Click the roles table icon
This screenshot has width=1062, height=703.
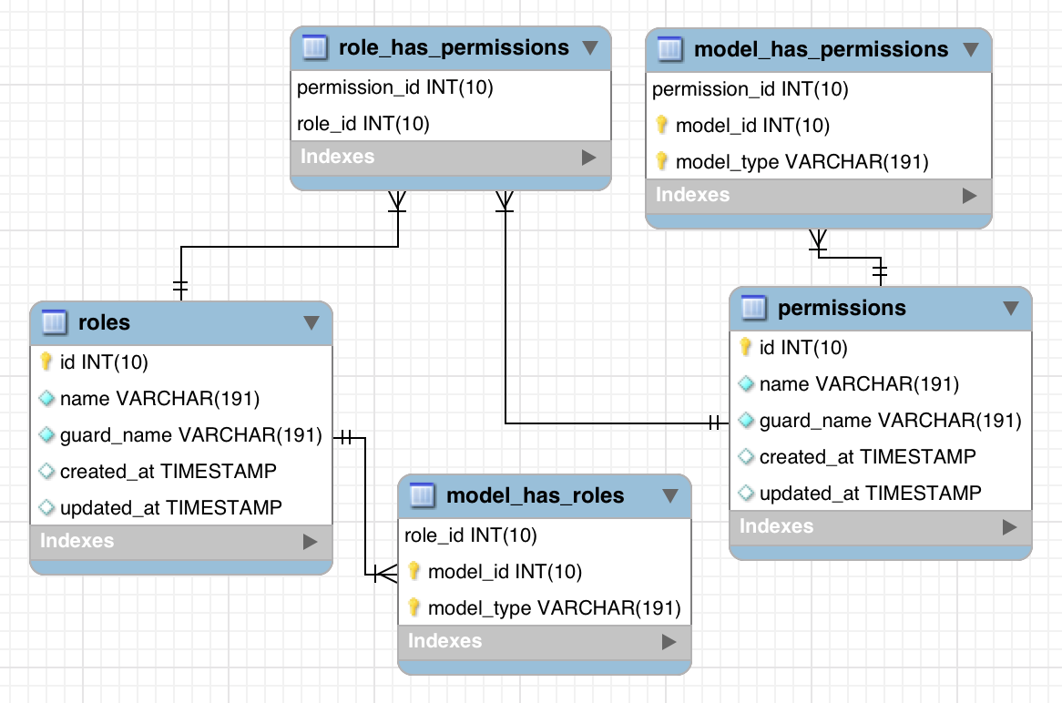[x=54, y=321]
